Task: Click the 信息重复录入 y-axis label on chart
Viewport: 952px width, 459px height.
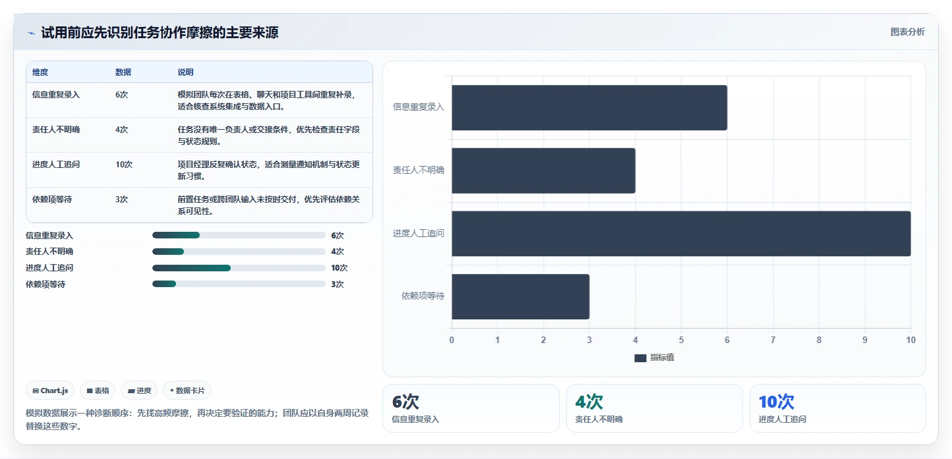Action: point(419,107)
